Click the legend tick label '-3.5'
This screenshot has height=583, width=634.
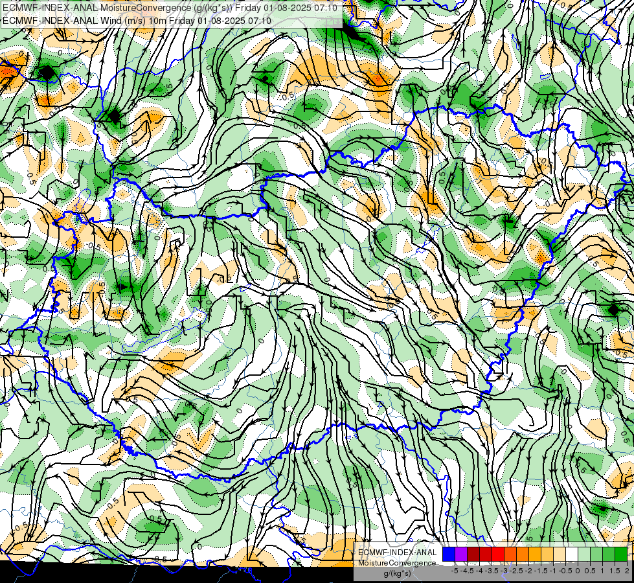click(x=492, y=571)
